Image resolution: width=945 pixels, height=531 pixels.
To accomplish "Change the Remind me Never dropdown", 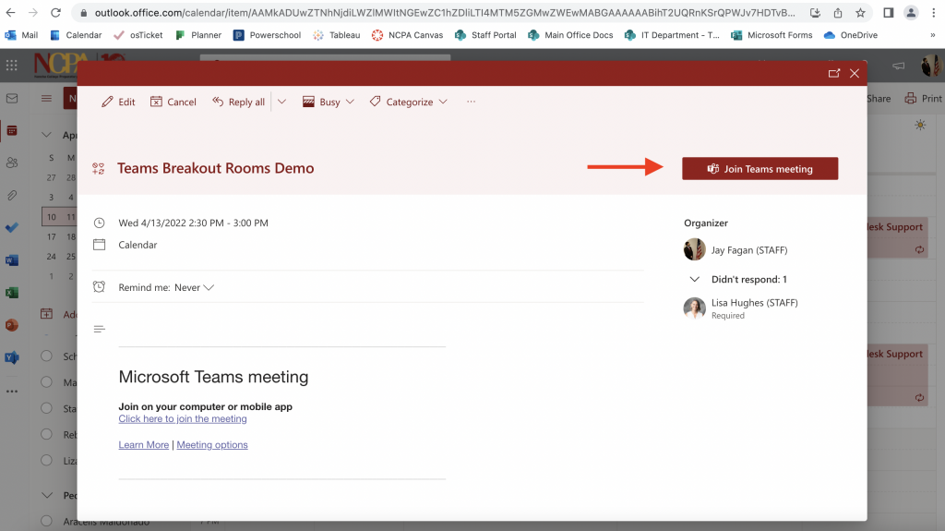I will 194,287.
